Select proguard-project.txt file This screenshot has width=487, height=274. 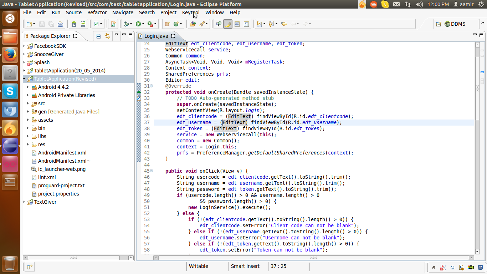tap(61, 186)
